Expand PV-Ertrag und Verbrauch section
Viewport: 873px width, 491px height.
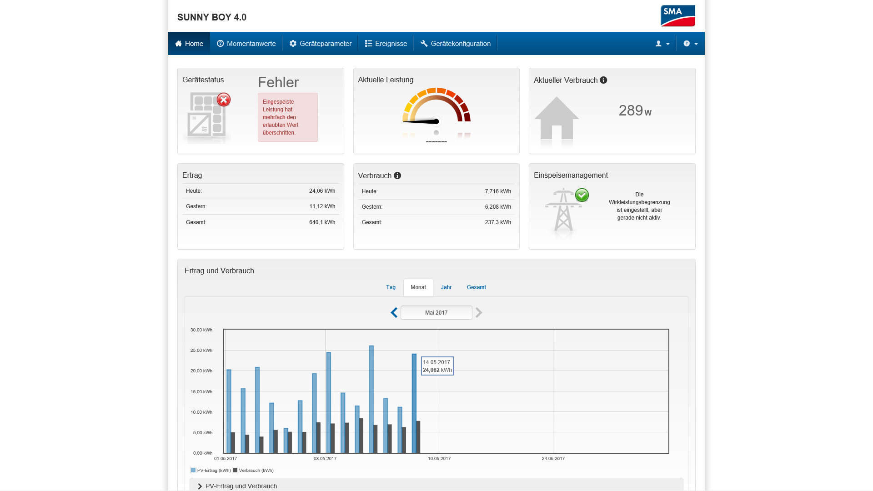[241, 486]
